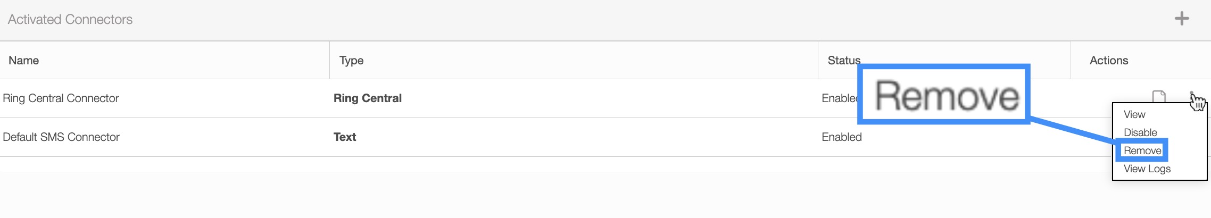This screenshot has width=1211, height=218.
Task: Select the Default SMS Connector name
Action: coord(61,137)
